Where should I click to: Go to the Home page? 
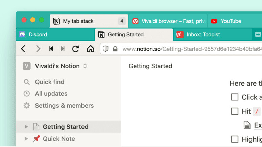coord(91,49)
